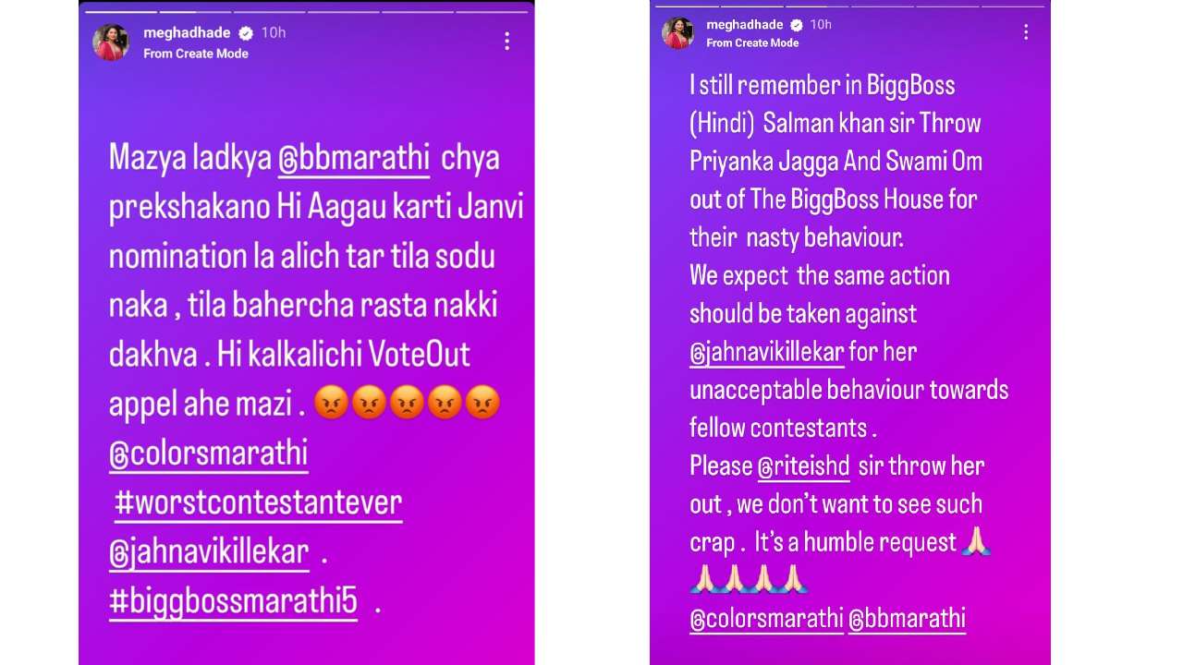This screenshot has width=1183, height=665.
Task: Tap From Create Mode label on the left story
Action: click(x=196, y=54)
